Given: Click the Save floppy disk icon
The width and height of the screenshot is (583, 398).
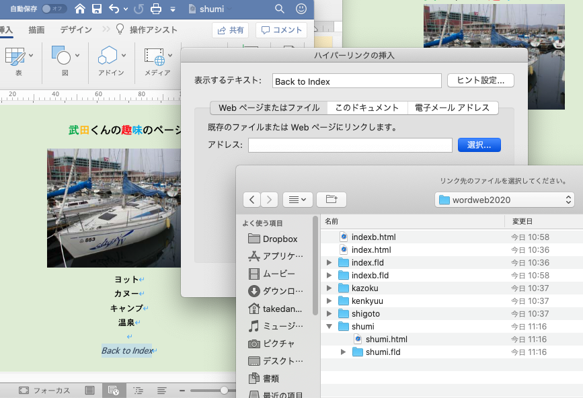Looking at the screenshot, I should click(97, 9).
